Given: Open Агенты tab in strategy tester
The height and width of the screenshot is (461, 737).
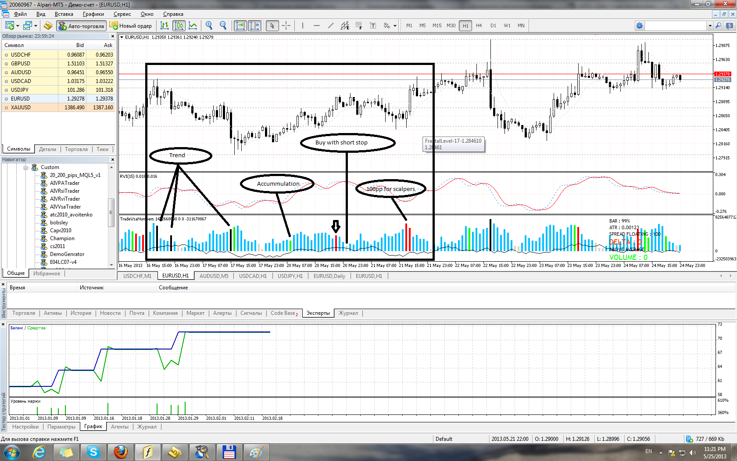Looking at the screenshot, I should tap(120, 427).
